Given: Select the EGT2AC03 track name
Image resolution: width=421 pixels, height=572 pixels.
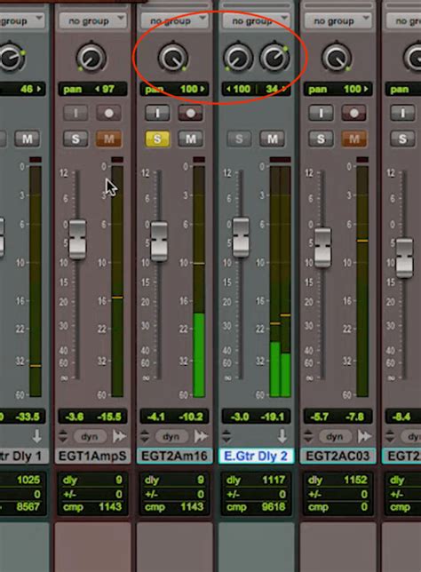Looking at the screenshot, I should (x=338, y=456).
